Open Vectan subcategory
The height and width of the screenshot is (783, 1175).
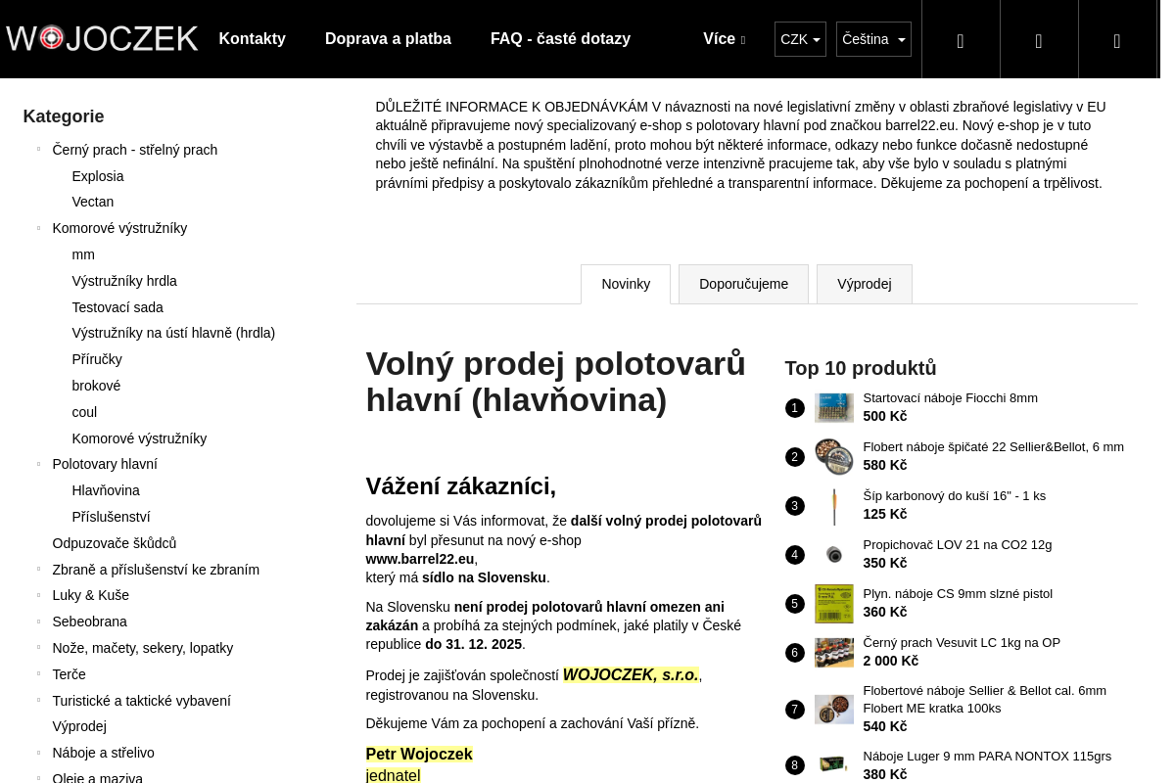point(93,202)
